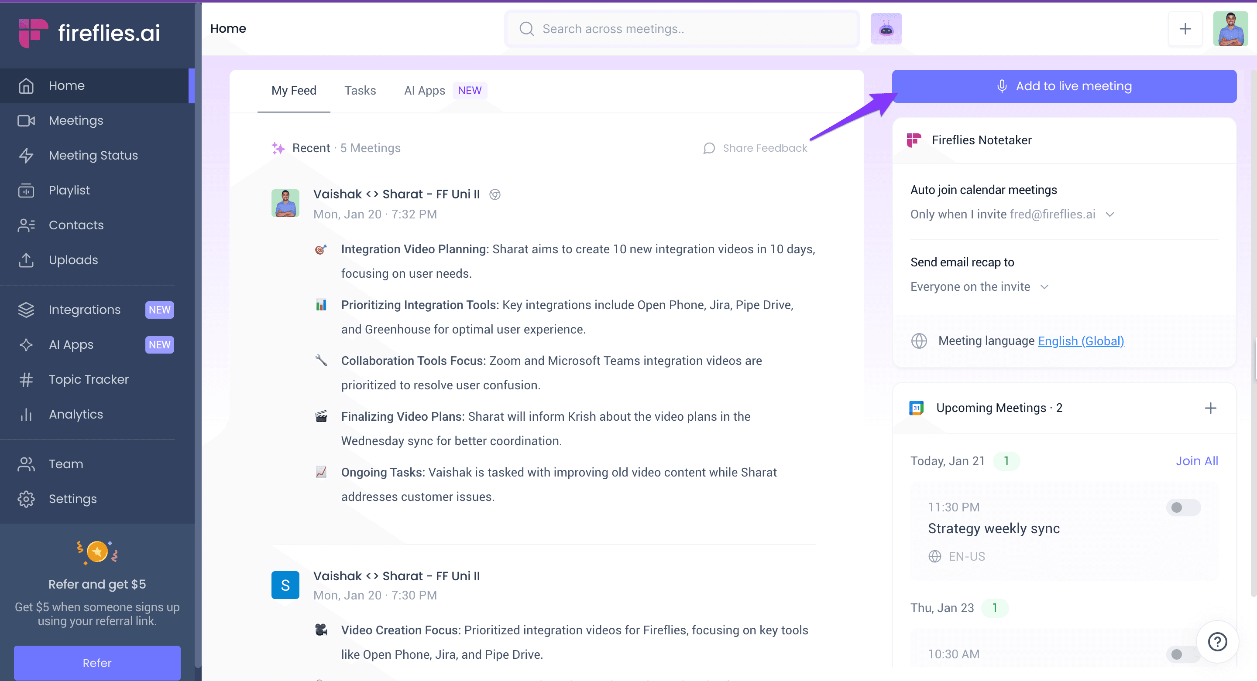Open Analytics in the sidebar
This screenshot has height=681, width=1257.
[97, 414]
